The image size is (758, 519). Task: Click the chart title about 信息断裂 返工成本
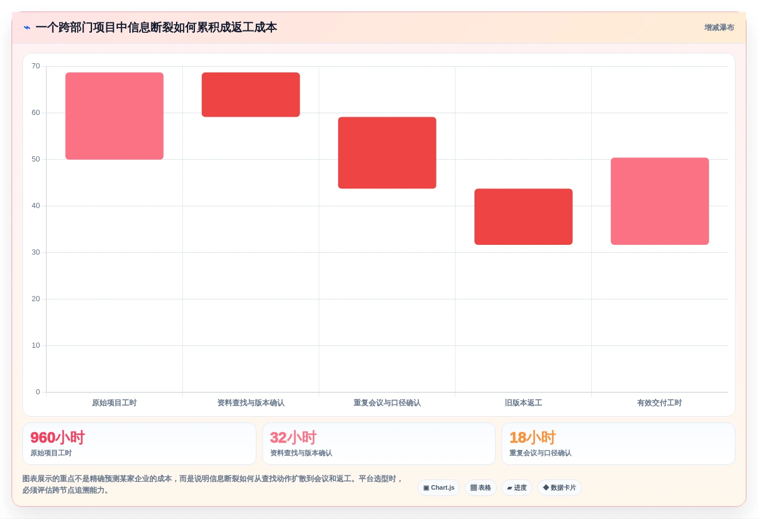pos(156,28)
